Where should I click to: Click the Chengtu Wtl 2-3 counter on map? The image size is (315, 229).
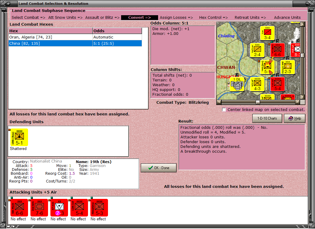point(288,67)
